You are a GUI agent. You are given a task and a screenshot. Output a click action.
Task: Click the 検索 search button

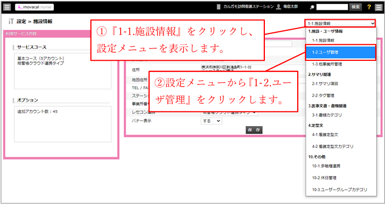click(x=355, y=7)
